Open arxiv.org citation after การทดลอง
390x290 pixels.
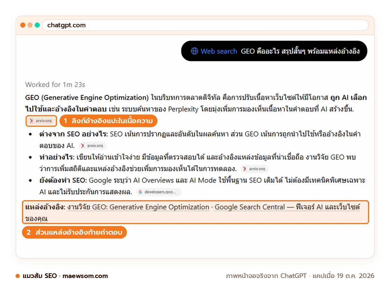(x=254, y=169)
